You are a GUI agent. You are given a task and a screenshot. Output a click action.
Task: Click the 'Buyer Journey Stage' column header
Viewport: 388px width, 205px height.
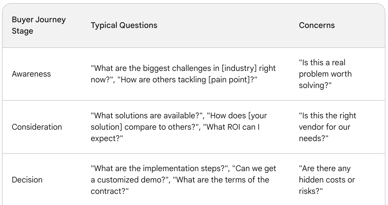pyautogui.click(x=39, y=25)
